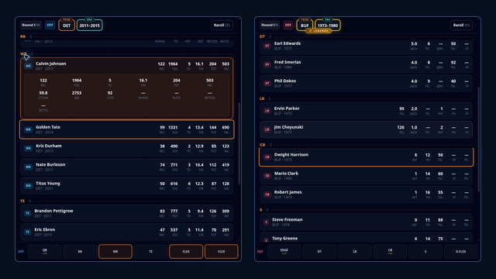Click TE icon beside Brandon Pettigrew
Image resolution: width=496 pixels, height=279 pixels.
click(x=28, y=213)
